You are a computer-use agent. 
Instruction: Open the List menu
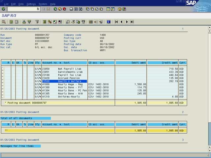coord(6,4)
